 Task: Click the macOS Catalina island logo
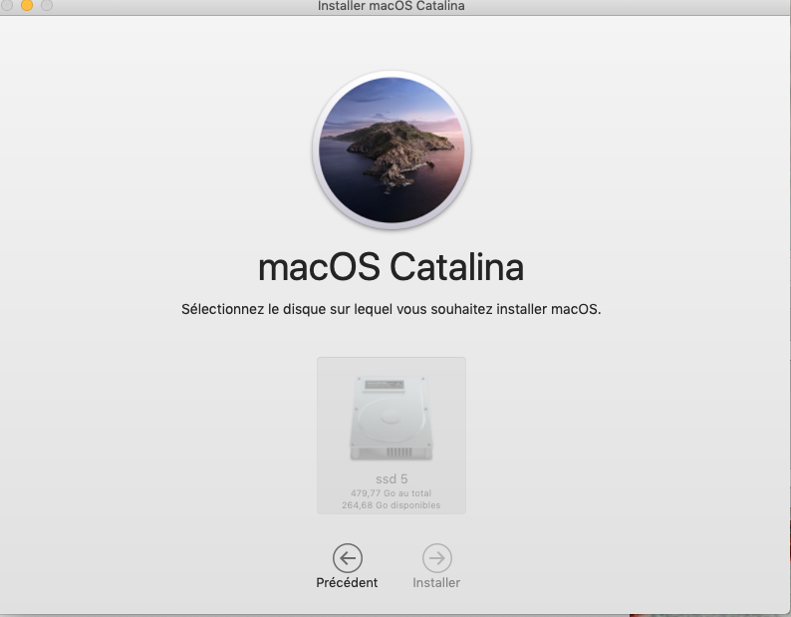[x=392, y=150]
